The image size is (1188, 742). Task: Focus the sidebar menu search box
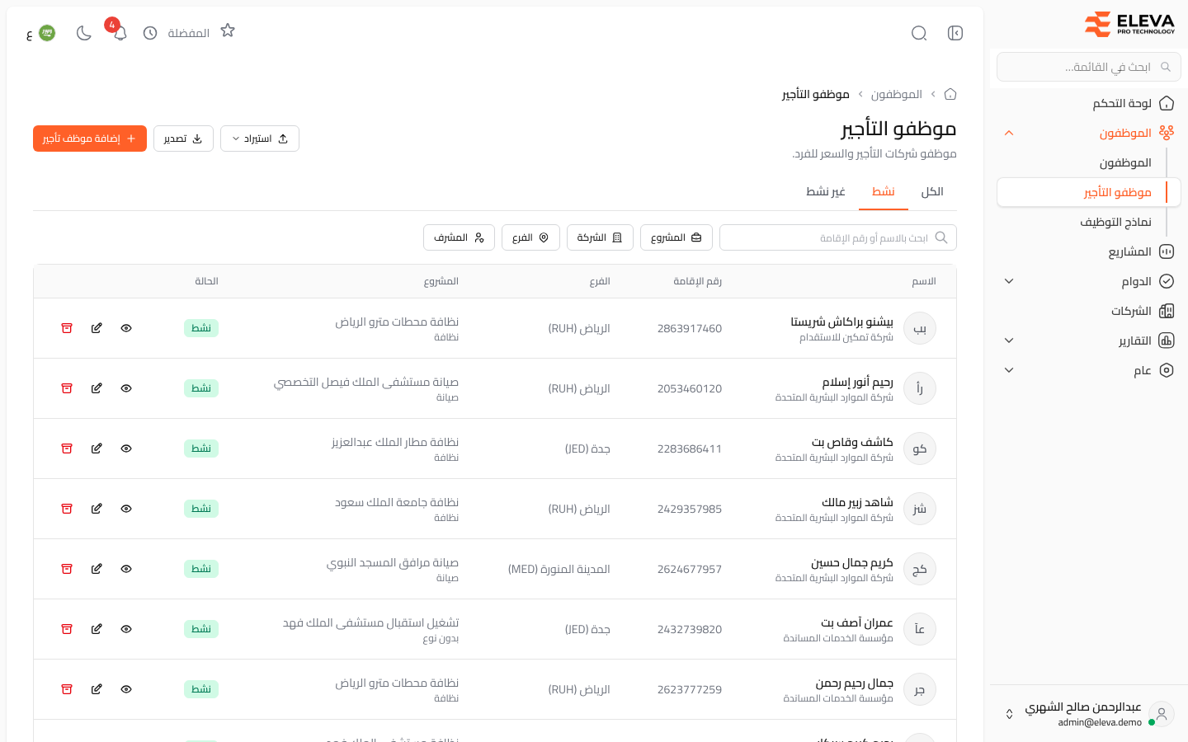pos(1089,67)
